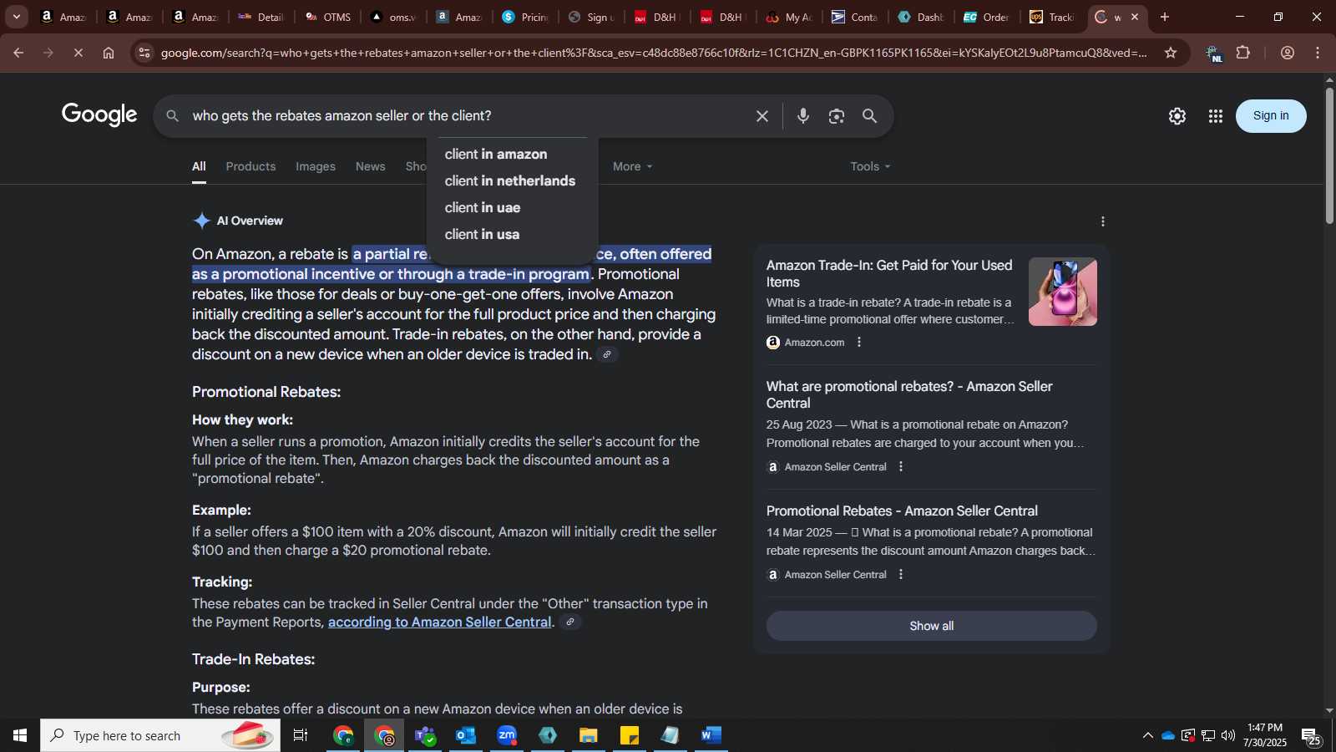Open source link icon after traded in paragraph

point(607,354)
